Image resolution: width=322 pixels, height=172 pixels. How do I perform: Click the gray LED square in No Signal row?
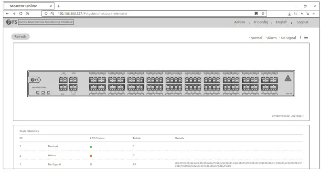click(91, 164)
